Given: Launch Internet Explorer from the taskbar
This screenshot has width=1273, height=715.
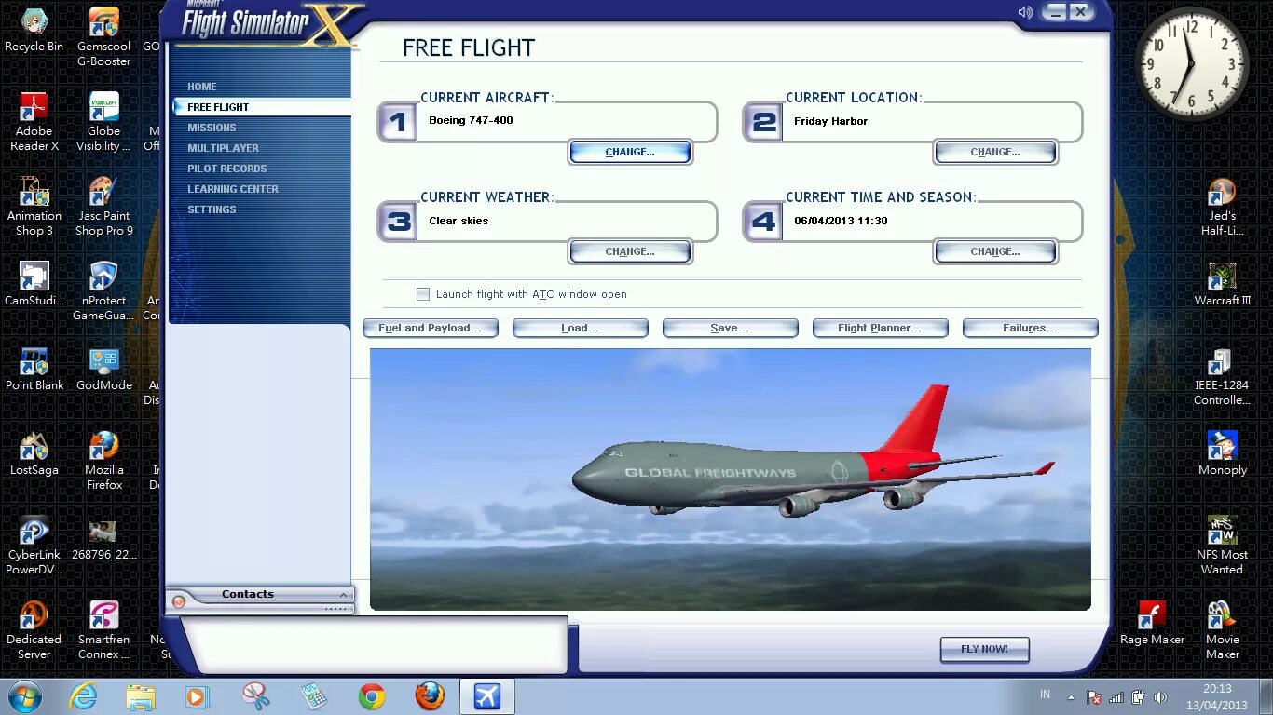Looking at the screenshot, I should click(83, 696).
